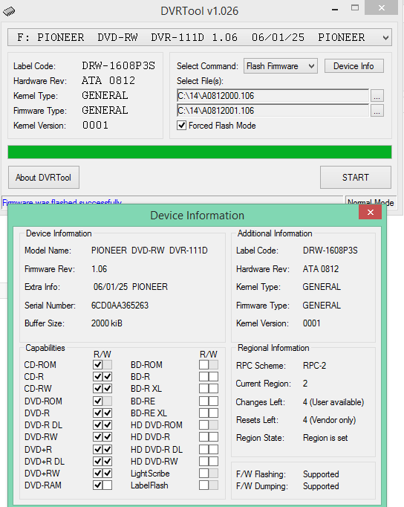Click the Region State value Region is set
The image size is (404, 507).
[325, 438]
